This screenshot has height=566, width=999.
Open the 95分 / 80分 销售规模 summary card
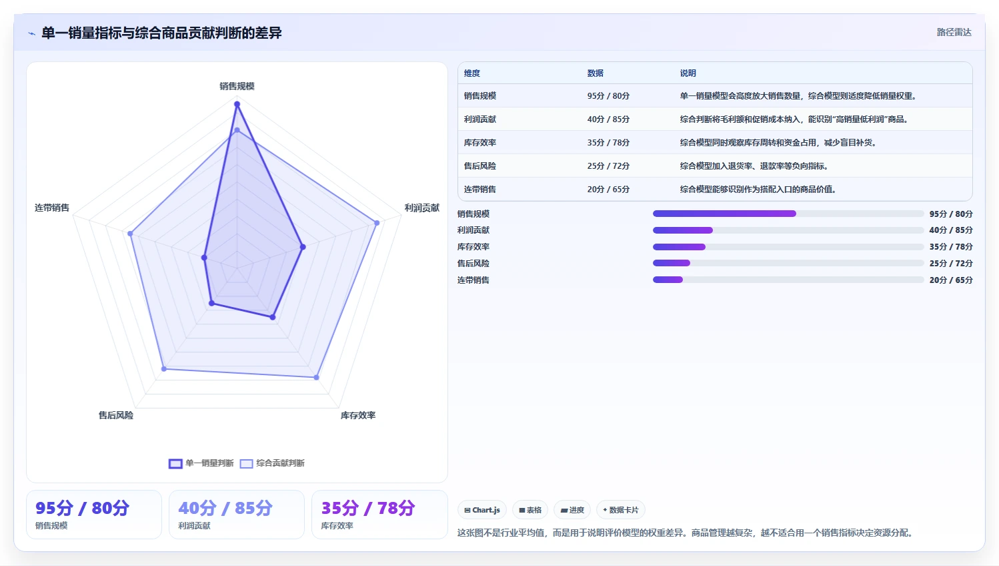(94, 515)
